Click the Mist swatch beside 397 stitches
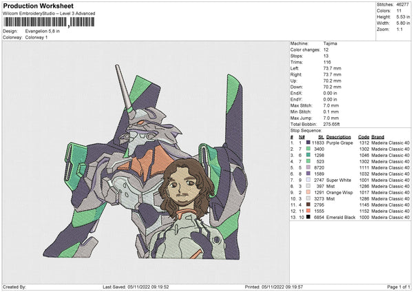Screen dimensions: 413x292 308,186
